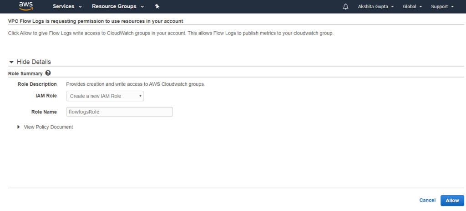The image size is (466, 211).
Task: Click the Global dropdown arrow icon
Action: point(420,7)
